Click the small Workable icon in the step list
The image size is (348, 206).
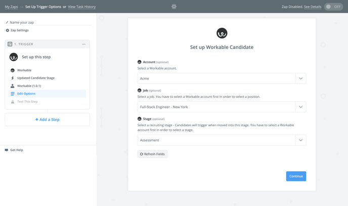tap(13, 70)
